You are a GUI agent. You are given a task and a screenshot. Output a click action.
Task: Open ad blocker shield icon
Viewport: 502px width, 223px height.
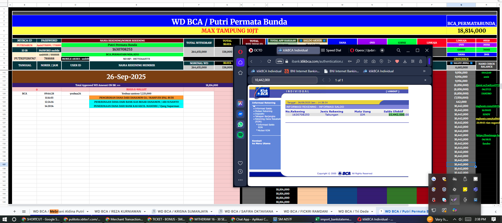381,61
